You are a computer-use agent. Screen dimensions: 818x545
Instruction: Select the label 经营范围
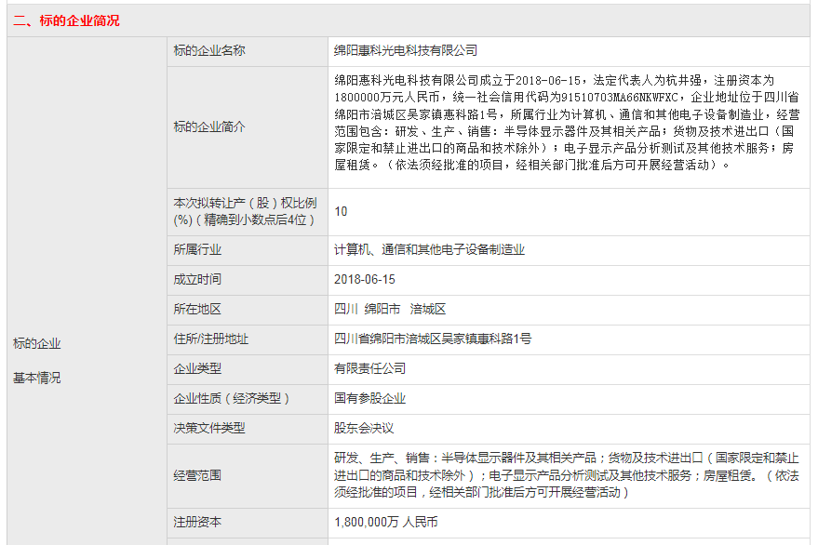[197, 475]
